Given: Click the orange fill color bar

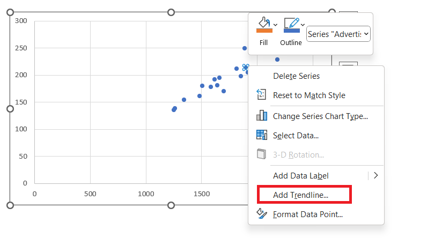Looking at the screenshot, I should click(264, 31).
